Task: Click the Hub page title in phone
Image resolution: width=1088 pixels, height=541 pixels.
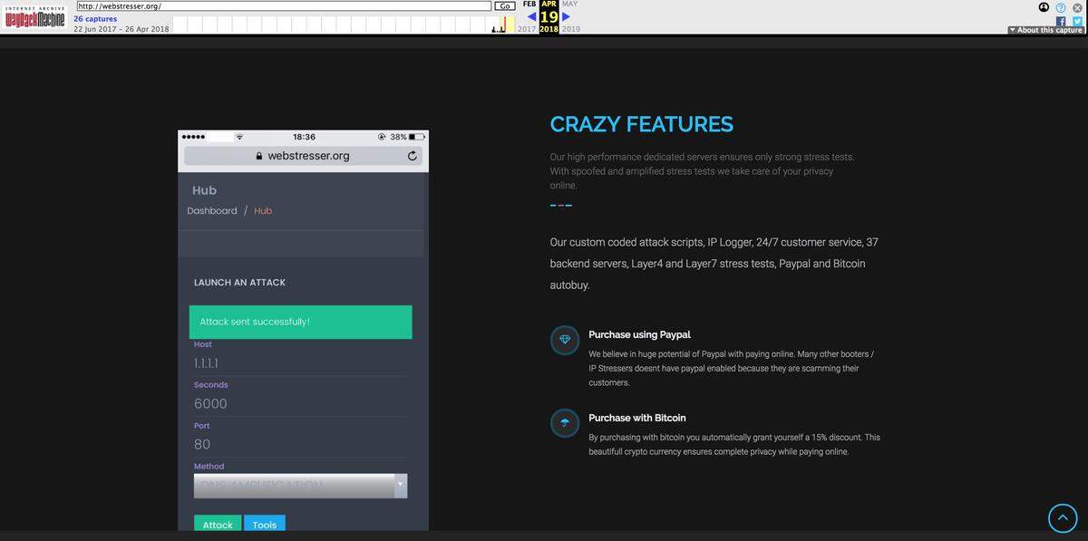Action: (x=204, y=190)
